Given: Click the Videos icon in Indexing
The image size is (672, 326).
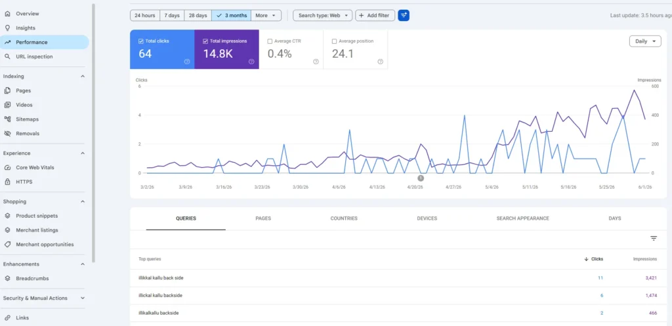Looking at the screenshot, I should coord(7,105).
